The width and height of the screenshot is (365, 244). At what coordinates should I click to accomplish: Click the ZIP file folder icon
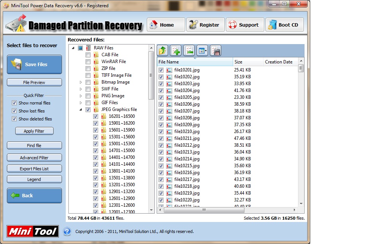96,69
